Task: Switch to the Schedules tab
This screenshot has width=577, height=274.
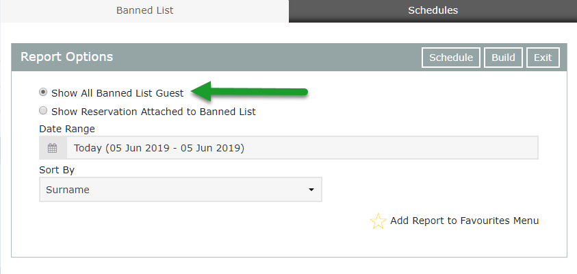Action: click(x=433, y=10)
